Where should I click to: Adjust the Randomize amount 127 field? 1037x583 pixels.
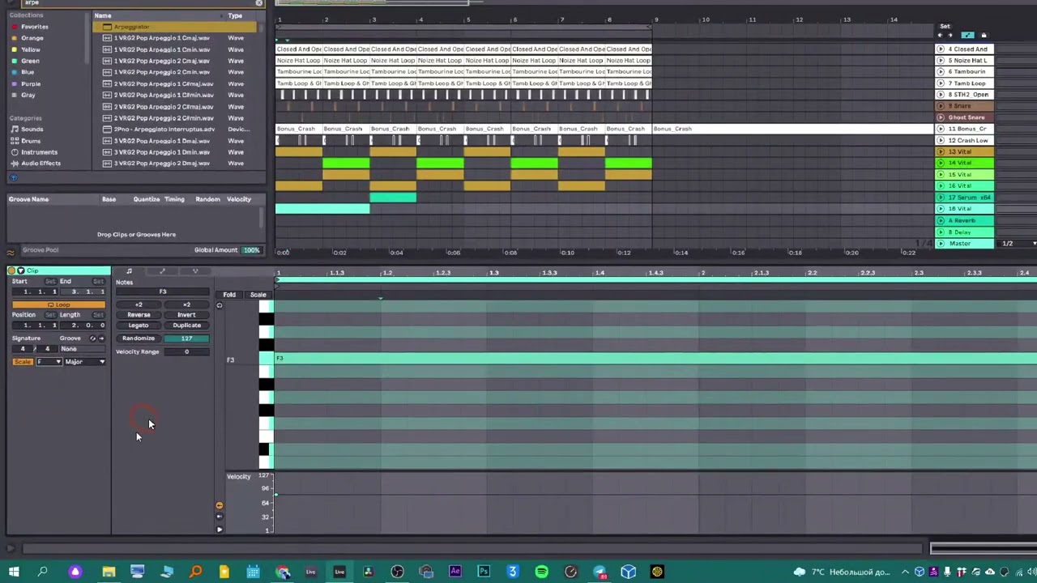tap(186, 338)
